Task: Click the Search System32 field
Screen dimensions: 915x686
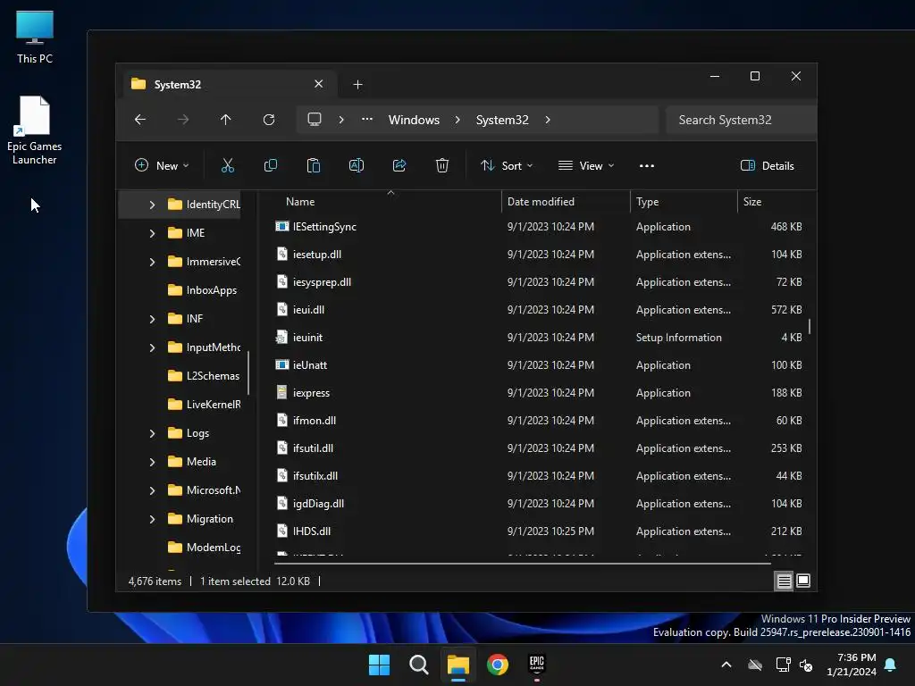Action: click(x=741, y=120)
